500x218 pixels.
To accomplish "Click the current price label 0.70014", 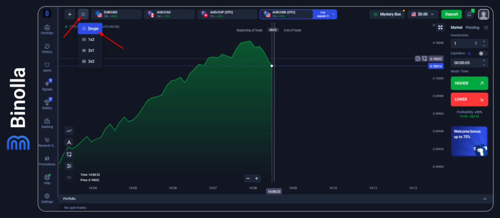I will click(x=436, y=66).
